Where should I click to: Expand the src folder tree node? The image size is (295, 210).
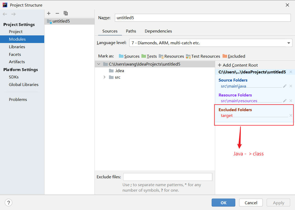pos(104,77)
